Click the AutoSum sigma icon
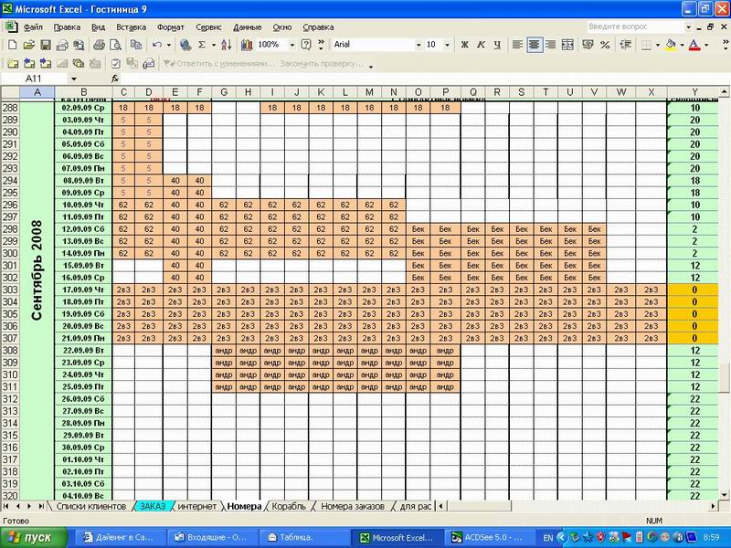Viewport: 731px width, 548px height. point(202,44)
